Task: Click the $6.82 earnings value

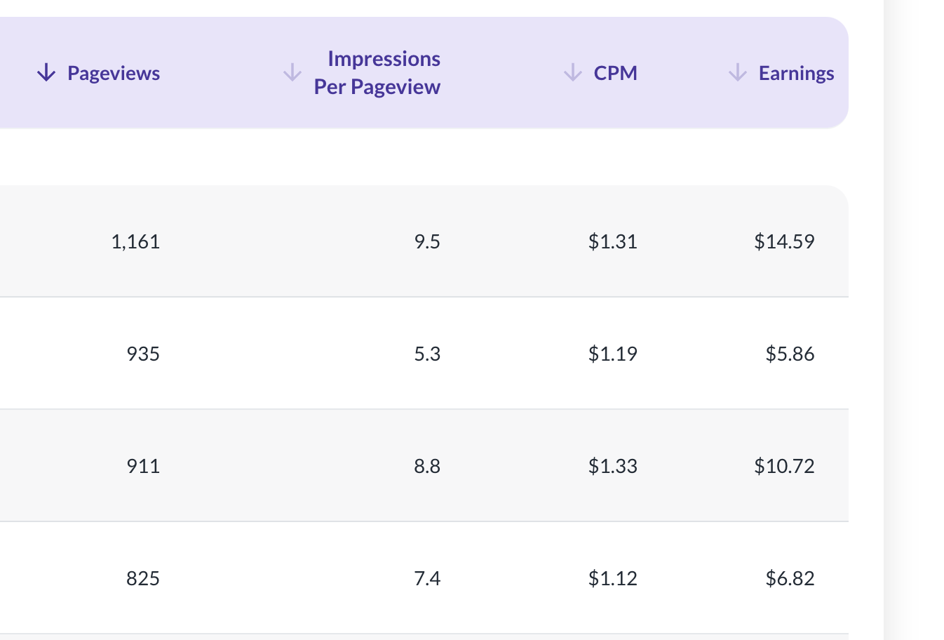Action: pos(790,578)
